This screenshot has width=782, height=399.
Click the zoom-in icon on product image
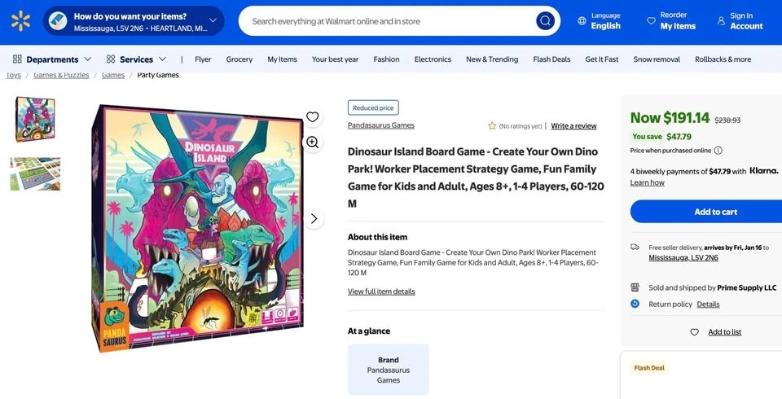pyautogui.click(x=312, y=142)
